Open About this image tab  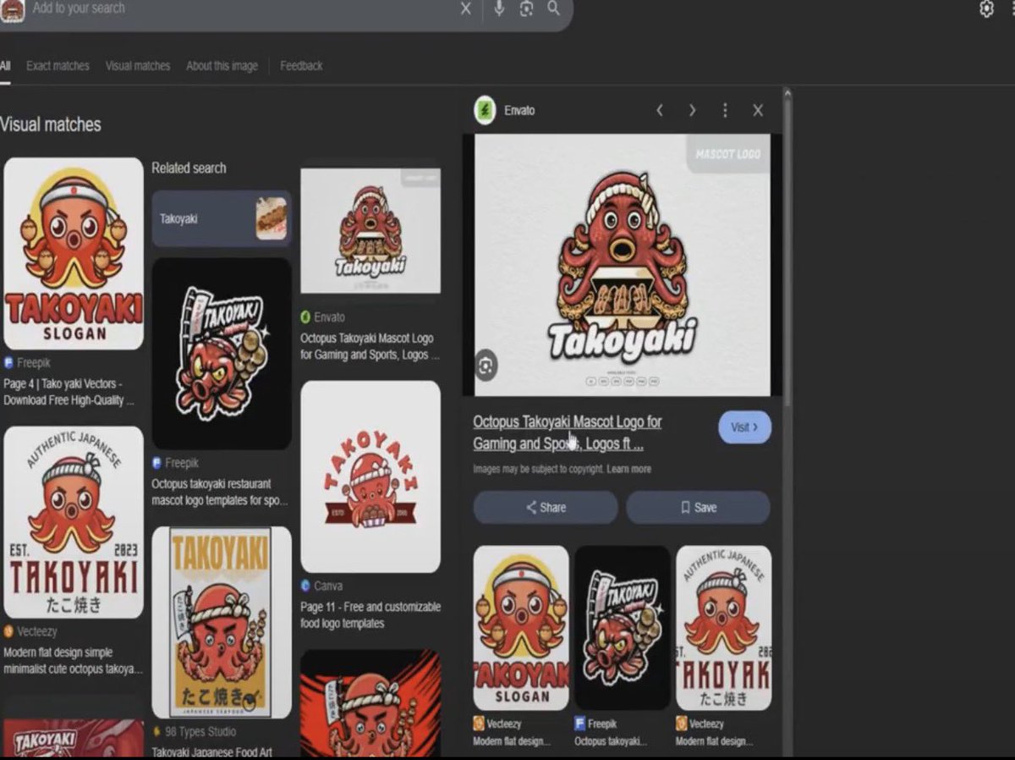pos(222,66)
